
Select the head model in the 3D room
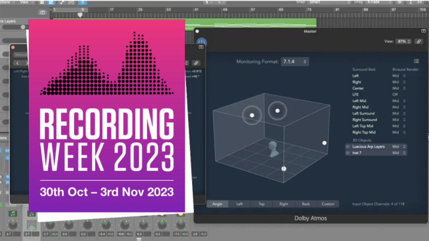273,149
